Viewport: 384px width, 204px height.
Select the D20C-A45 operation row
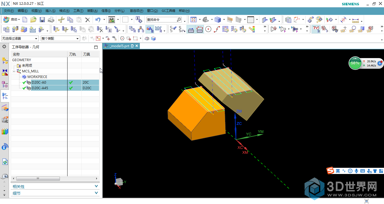(x=55, y=88)
